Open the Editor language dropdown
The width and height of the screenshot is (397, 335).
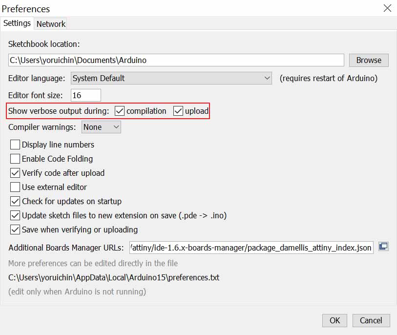click(171, 78)
